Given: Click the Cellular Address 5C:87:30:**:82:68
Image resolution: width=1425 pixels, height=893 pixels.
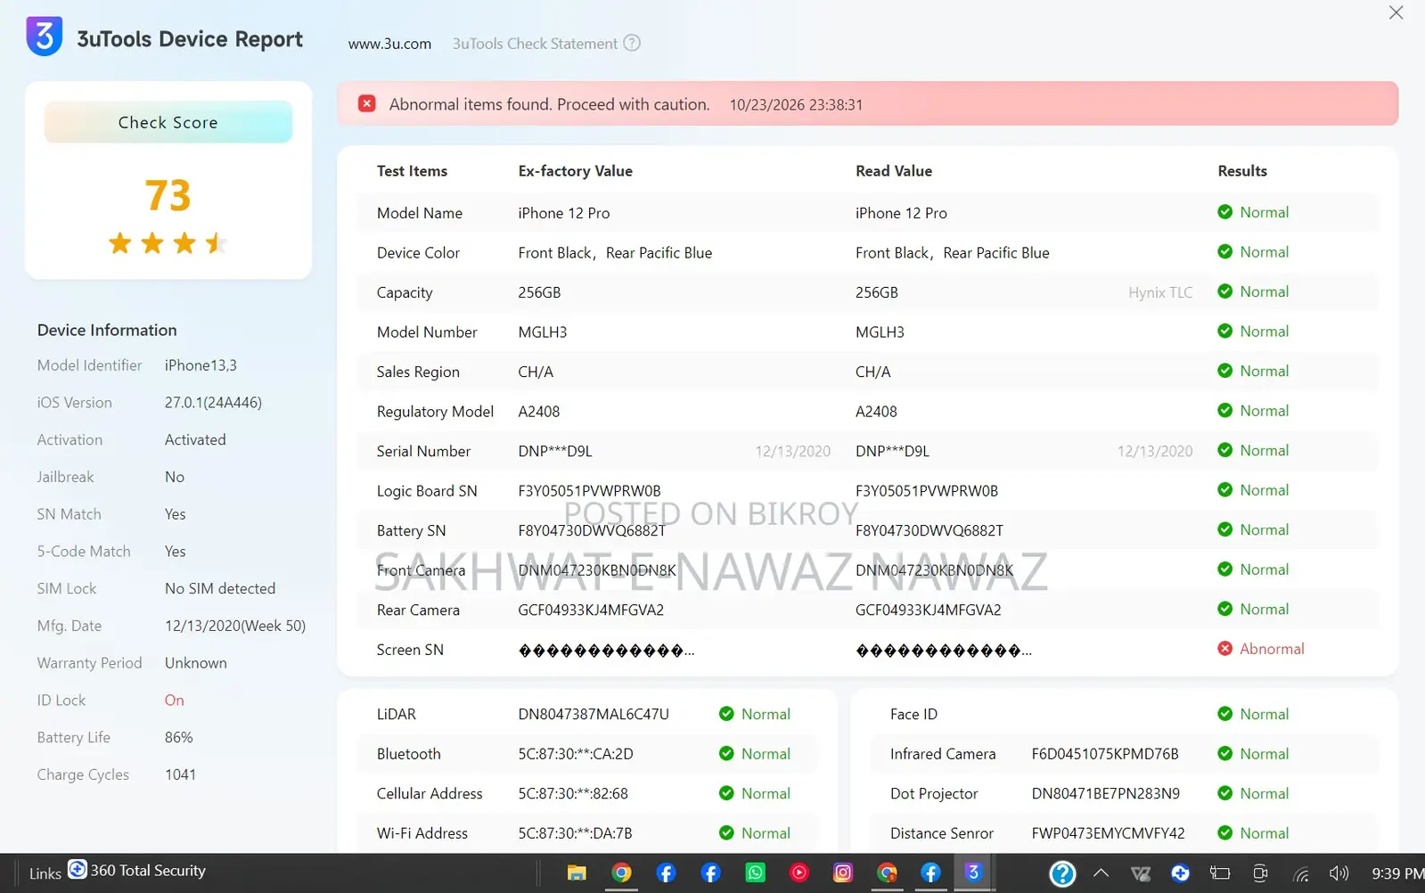Looking at the screenshot, I should point(573,794).
